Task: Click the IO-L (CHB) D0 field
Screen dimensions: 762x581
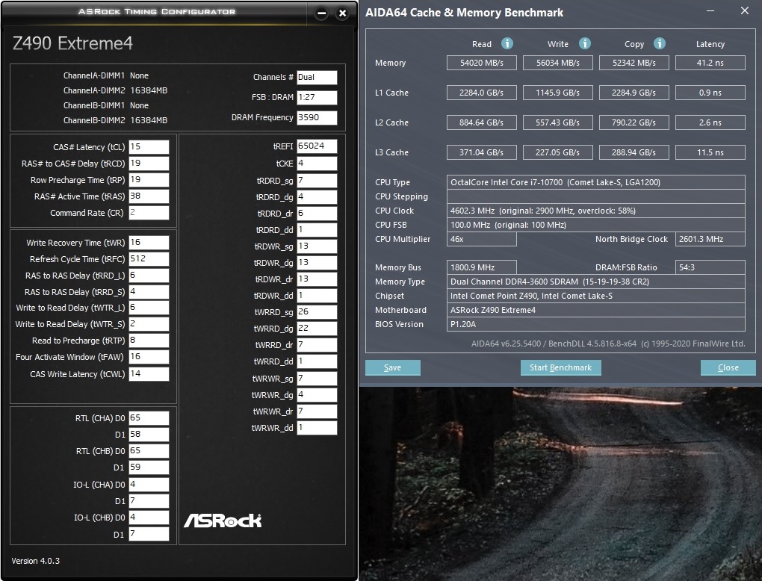Action: point(149,518)
